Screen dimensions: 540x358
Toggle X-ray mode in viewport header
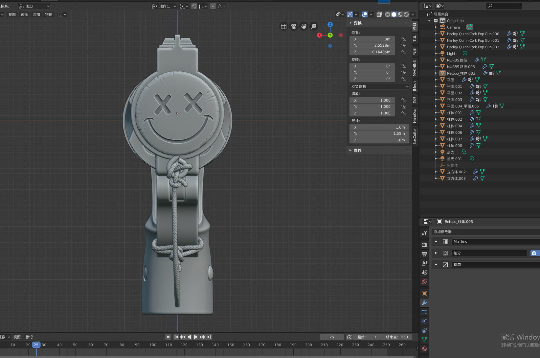pyautogui.click(x=379, y=14)
